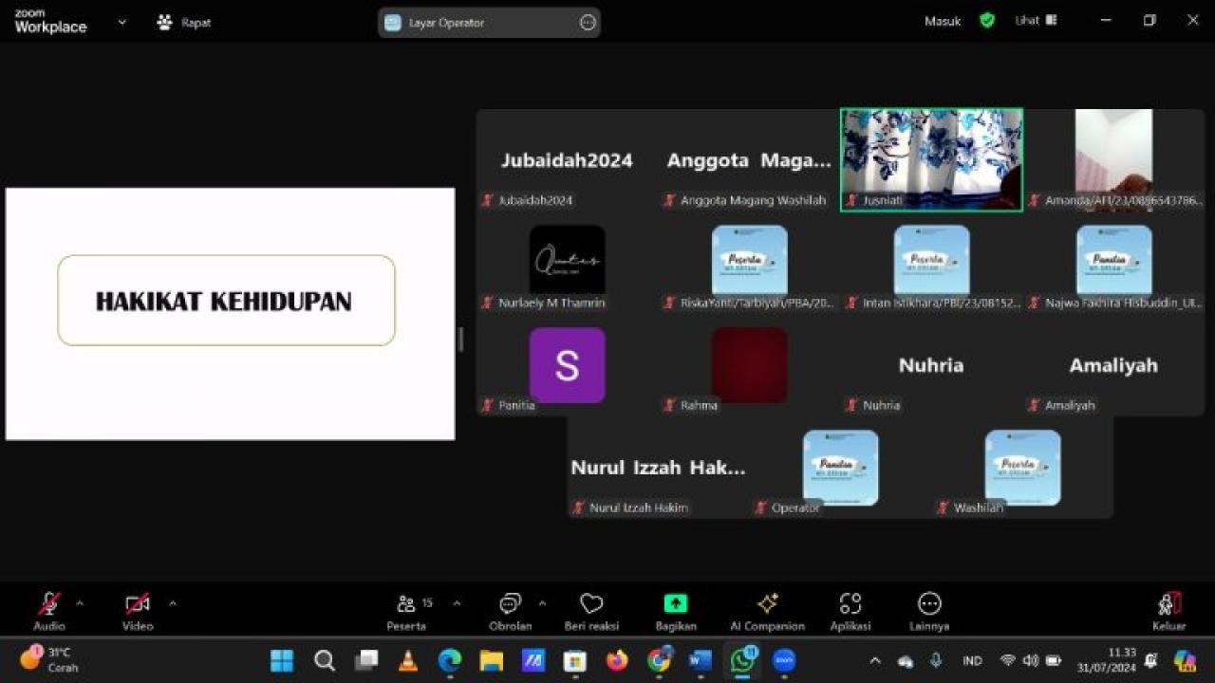Screen dimensions: 1215x683
Task: Switch to the Rapat meetings tab
Action: [x=184, y=22]
